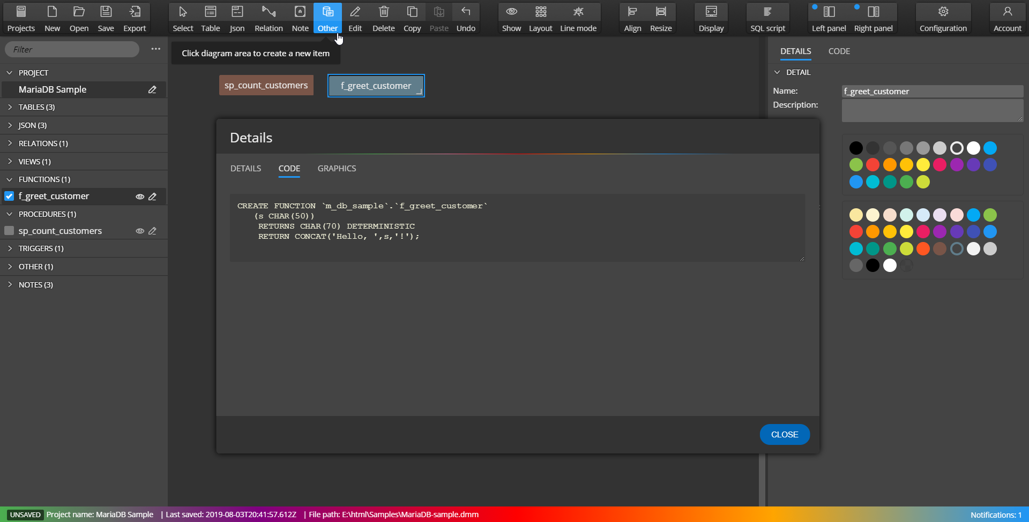Toggle the Left panel visibility
The image size is (1029, 522).
(x=829, y=19)
